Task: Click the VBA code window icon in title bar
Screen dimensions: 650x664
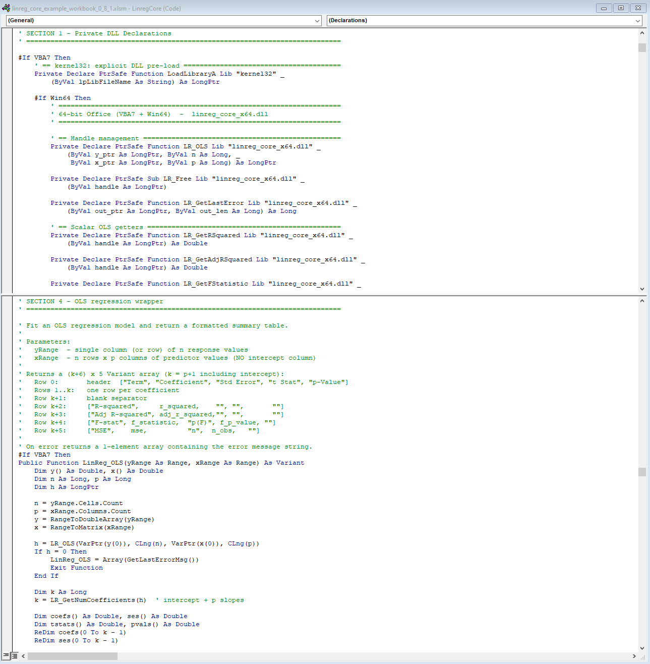Action: tap(6, 8)
